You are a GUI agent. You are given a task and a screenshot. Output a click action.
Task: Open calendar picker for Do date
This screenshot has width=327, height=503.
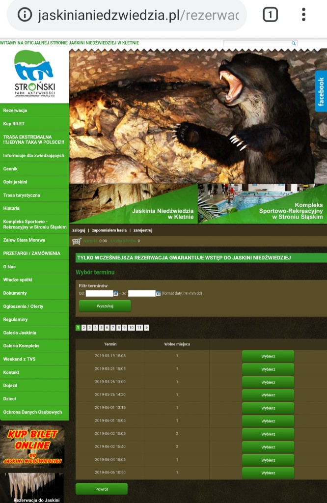(158, 294)
